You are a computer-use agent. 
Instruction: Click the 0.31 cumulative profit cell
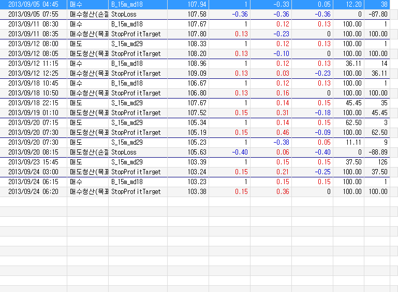pos(271,113)
